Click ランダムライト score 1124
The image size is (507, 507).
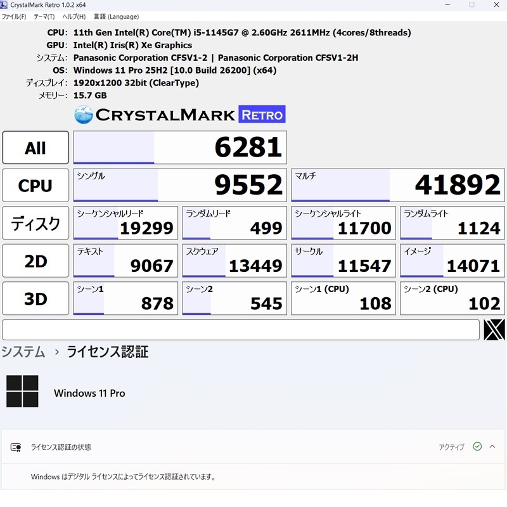(x=452, y=223)
